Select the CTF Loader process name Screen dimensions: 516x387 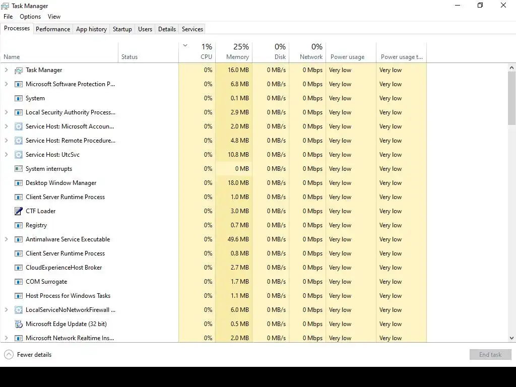click(x=41, y=211)
